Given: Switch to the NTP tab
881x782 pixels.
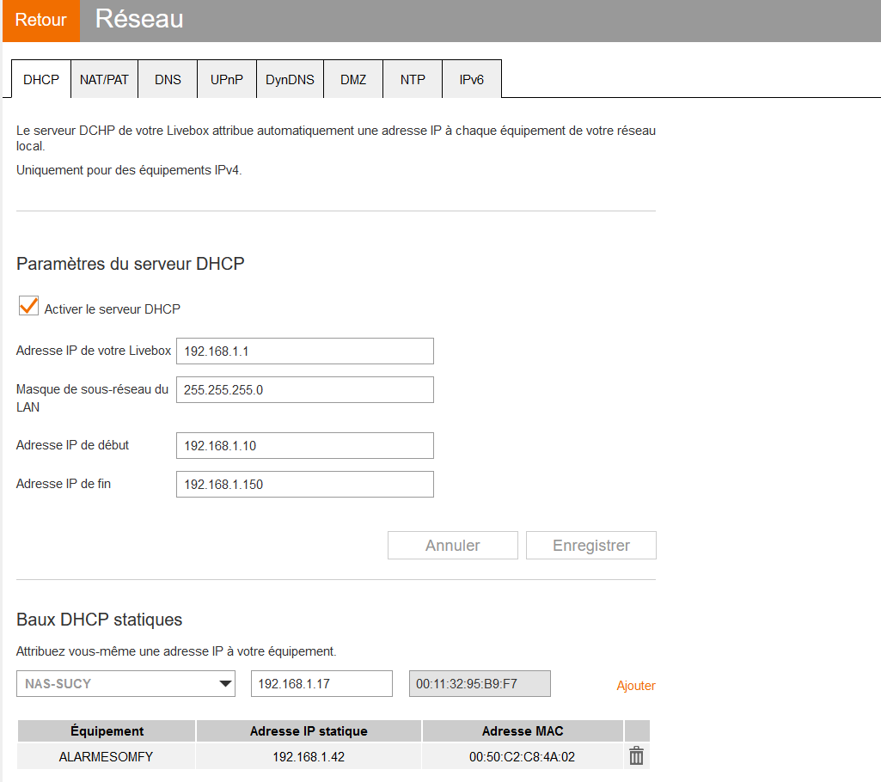Looking at the screenshot, I should click(x=413, y=80).
